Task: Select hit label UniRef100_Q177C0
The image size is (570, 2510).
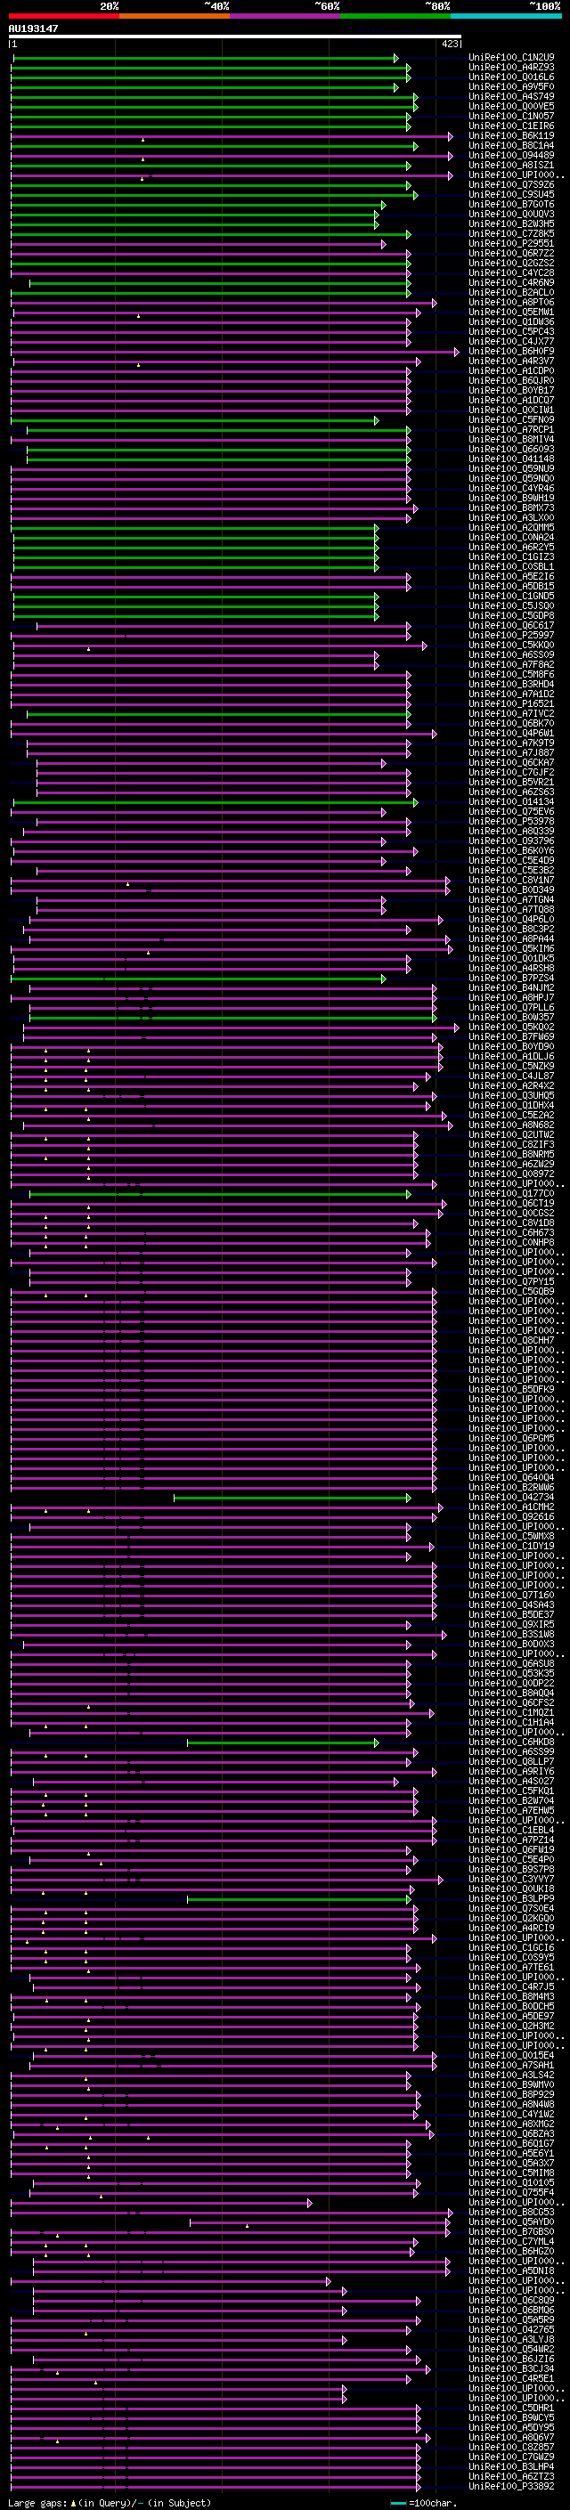Action: pyautogui.click(x=511, y=1194)
